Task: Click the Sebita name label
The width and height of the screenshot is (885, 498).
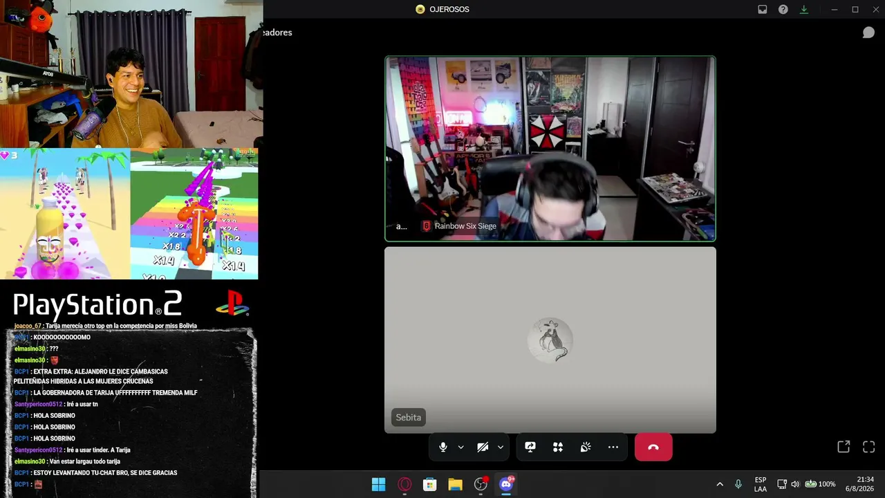Action: [408, 417]
